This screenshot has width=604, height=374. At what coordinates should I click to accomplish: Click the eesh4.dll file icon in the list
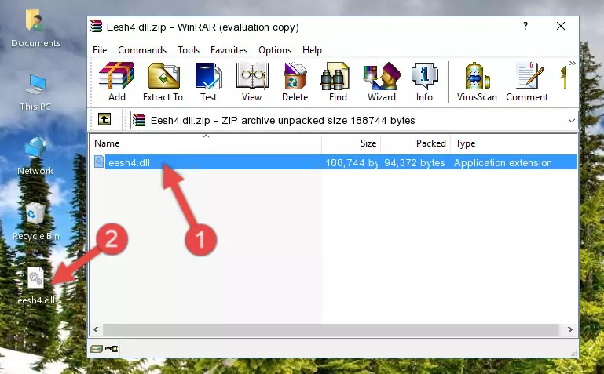pos(99,162)
